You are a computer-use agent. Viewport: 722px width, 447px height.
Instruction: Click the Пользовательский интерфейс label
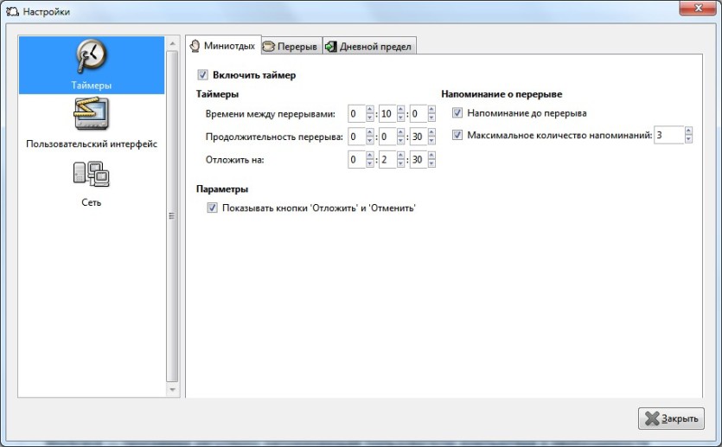pos(92,144)
